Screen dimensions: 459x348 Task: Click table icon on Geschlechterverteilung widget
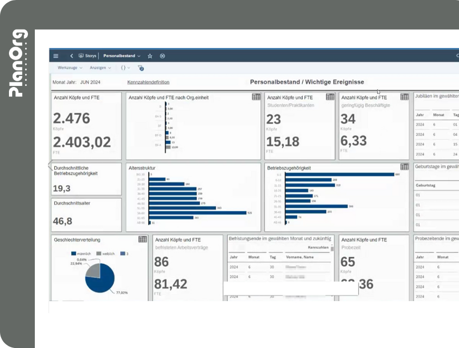tap(142, 239)
